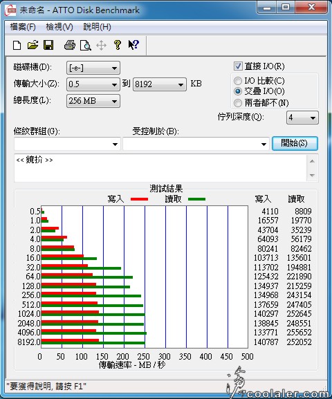Screen dimensions: 332x399
Task: Open the 佇列深度(Q) dropdown showing 4
Action: pos(302,118)
